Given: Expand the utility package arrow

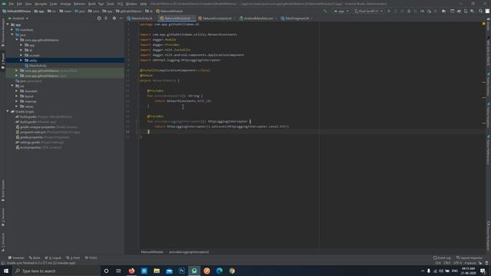Looking at the screenshot, I should 21,60.
